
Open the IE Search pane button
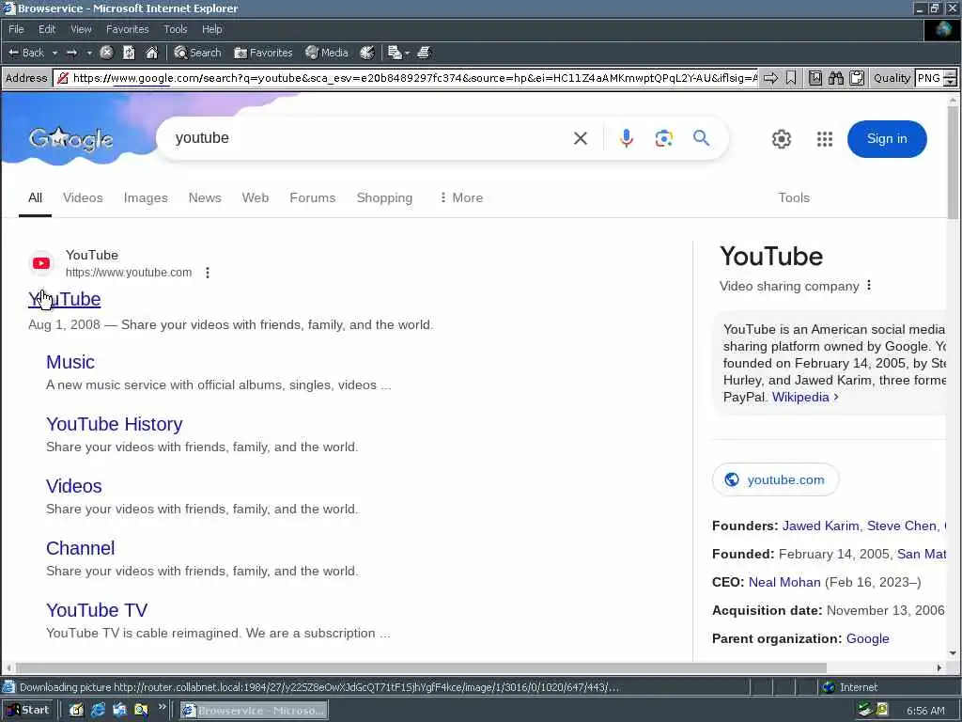(197, 53)
